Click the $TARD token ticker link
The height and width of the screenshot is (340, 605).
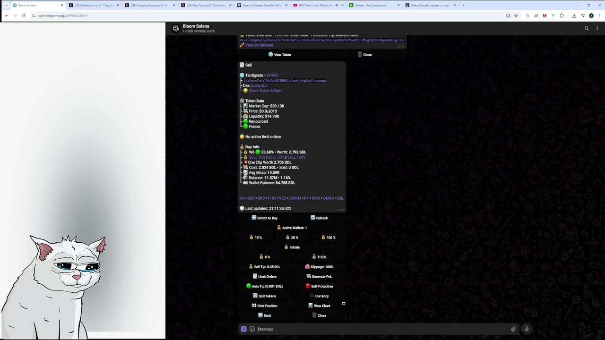[x=272, y=76]
